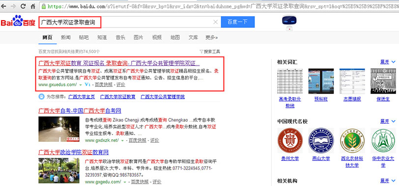Open result 广西大学自考-中国广西大学自考网
Image resolution: width=399 pixels, height=186 pixels.
[x=80, y=111]
